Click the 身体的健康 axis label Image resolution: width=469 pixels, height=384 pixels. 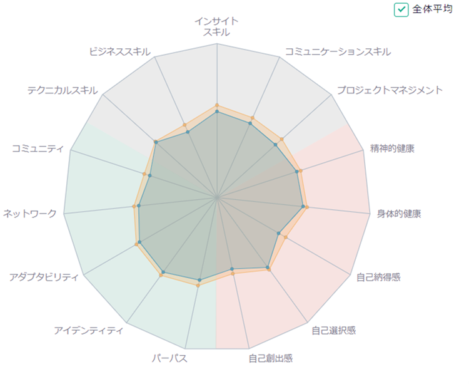pyautogui.click(x=399, y=214)
